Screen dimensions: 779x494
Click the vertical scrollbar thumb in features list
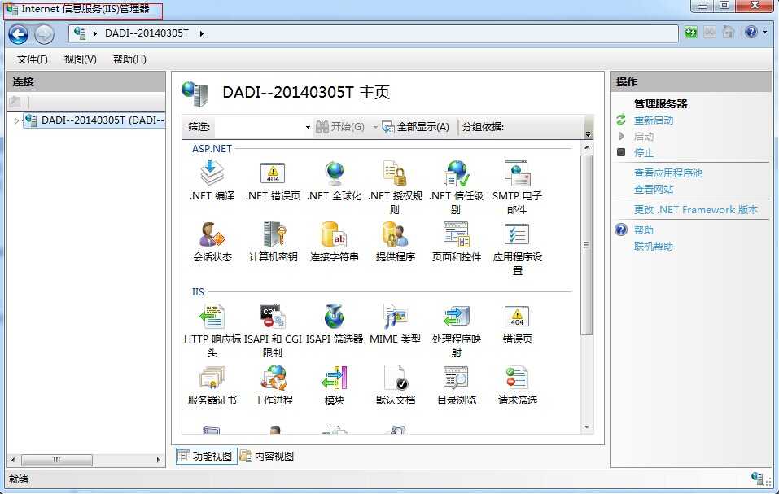(587, 245)
